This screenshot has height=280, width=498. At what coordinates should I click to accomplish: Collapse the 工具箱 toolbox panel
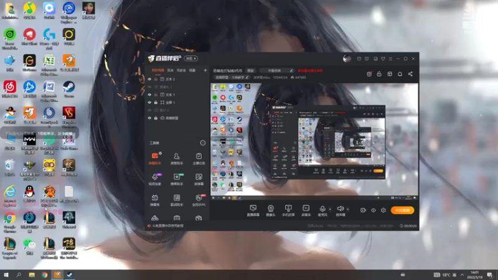pyautogui.click(x=203, y=143)
